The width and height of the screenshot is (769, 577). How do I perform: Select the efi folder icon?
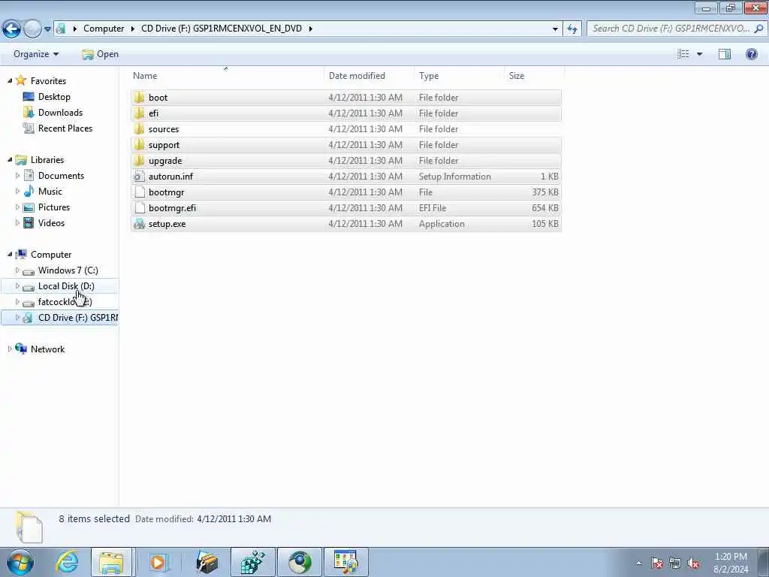coord(139,113)
